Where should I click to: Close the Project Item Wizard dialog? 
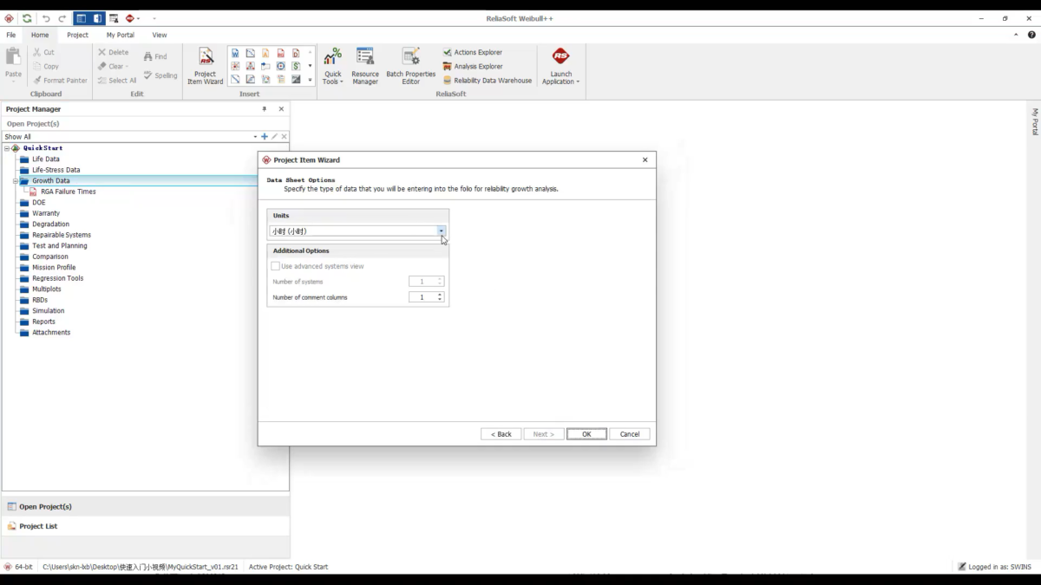click(x=645, y=159)
